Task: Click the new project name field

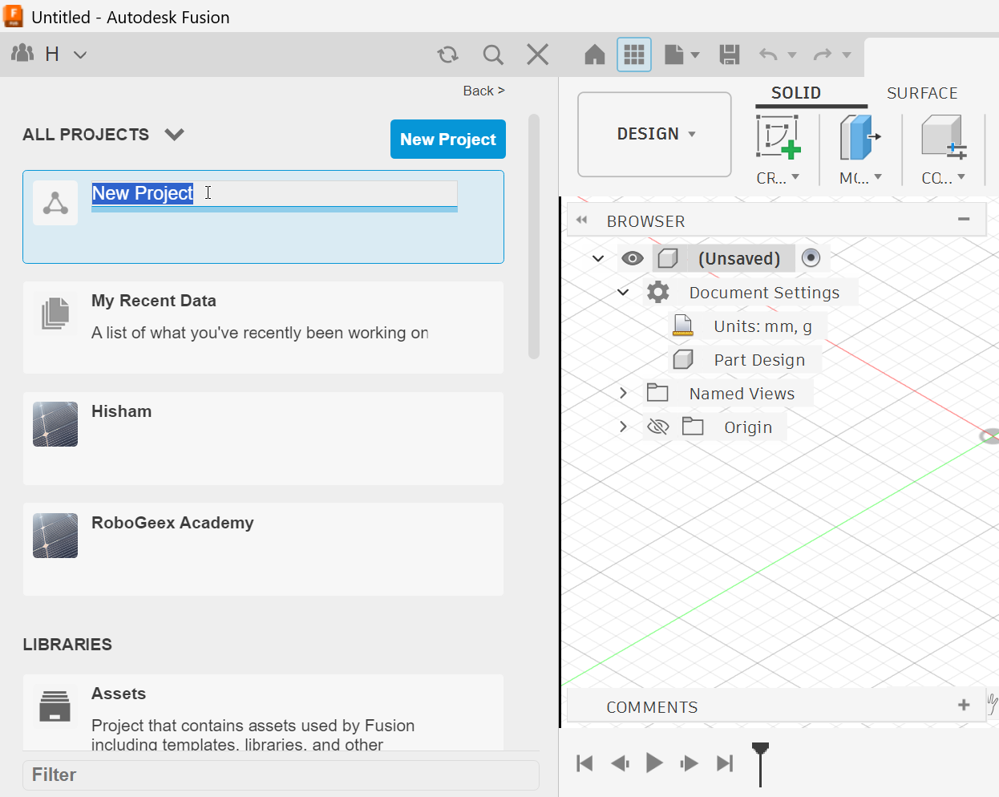Action: 274,193
